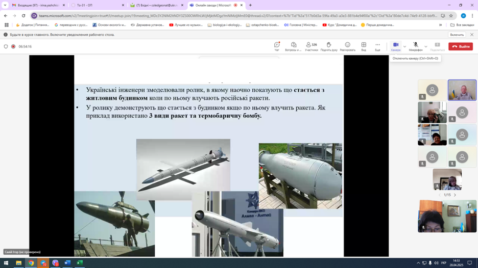Viewport: 478px width, 268px height.
Task: Dismiss the desktop notifications banner
Action: (x=472, y=35)
